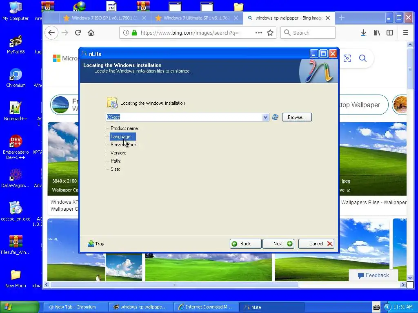Click the Back button in nLite

click(245, 244)
